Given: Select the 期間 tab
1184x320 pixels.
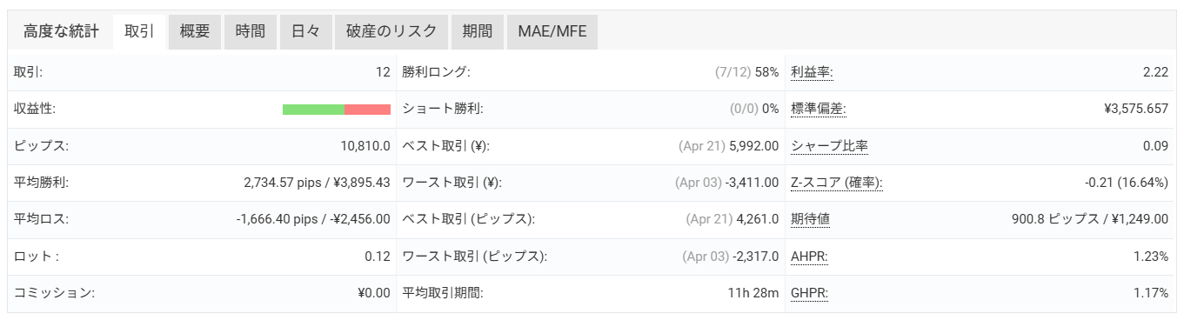Looking at the screenshot, I should [x=478, y=32].
